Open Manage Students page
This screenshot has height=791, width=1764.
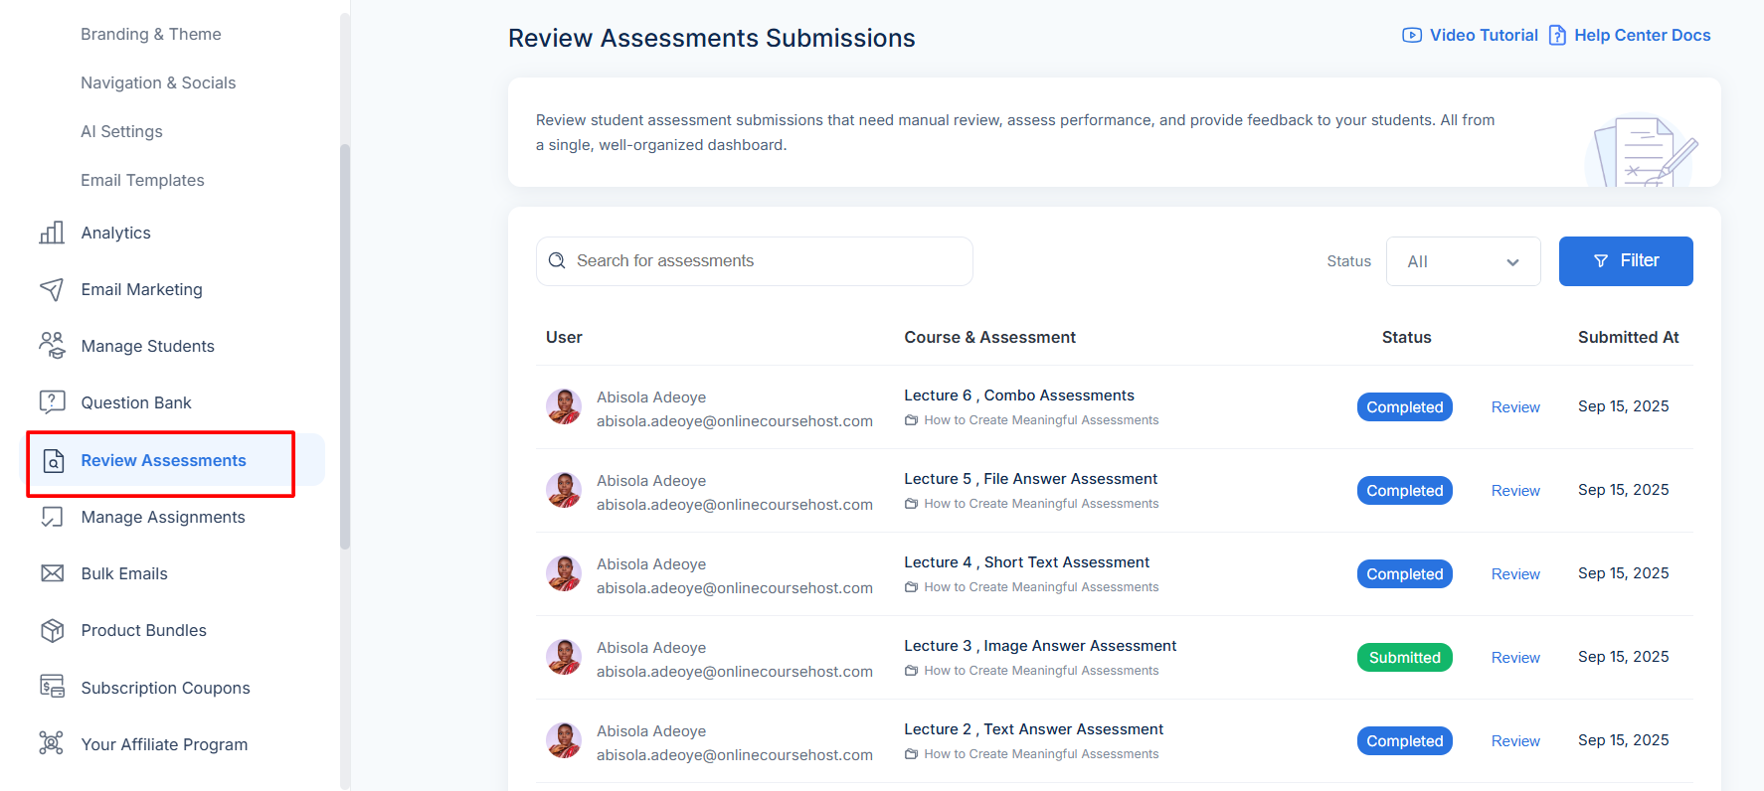click(x=147, y=346)
